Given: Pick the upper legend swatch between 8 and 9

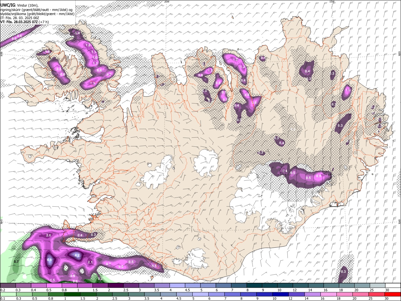Looking at the screenshot, I should pos(254,286).
